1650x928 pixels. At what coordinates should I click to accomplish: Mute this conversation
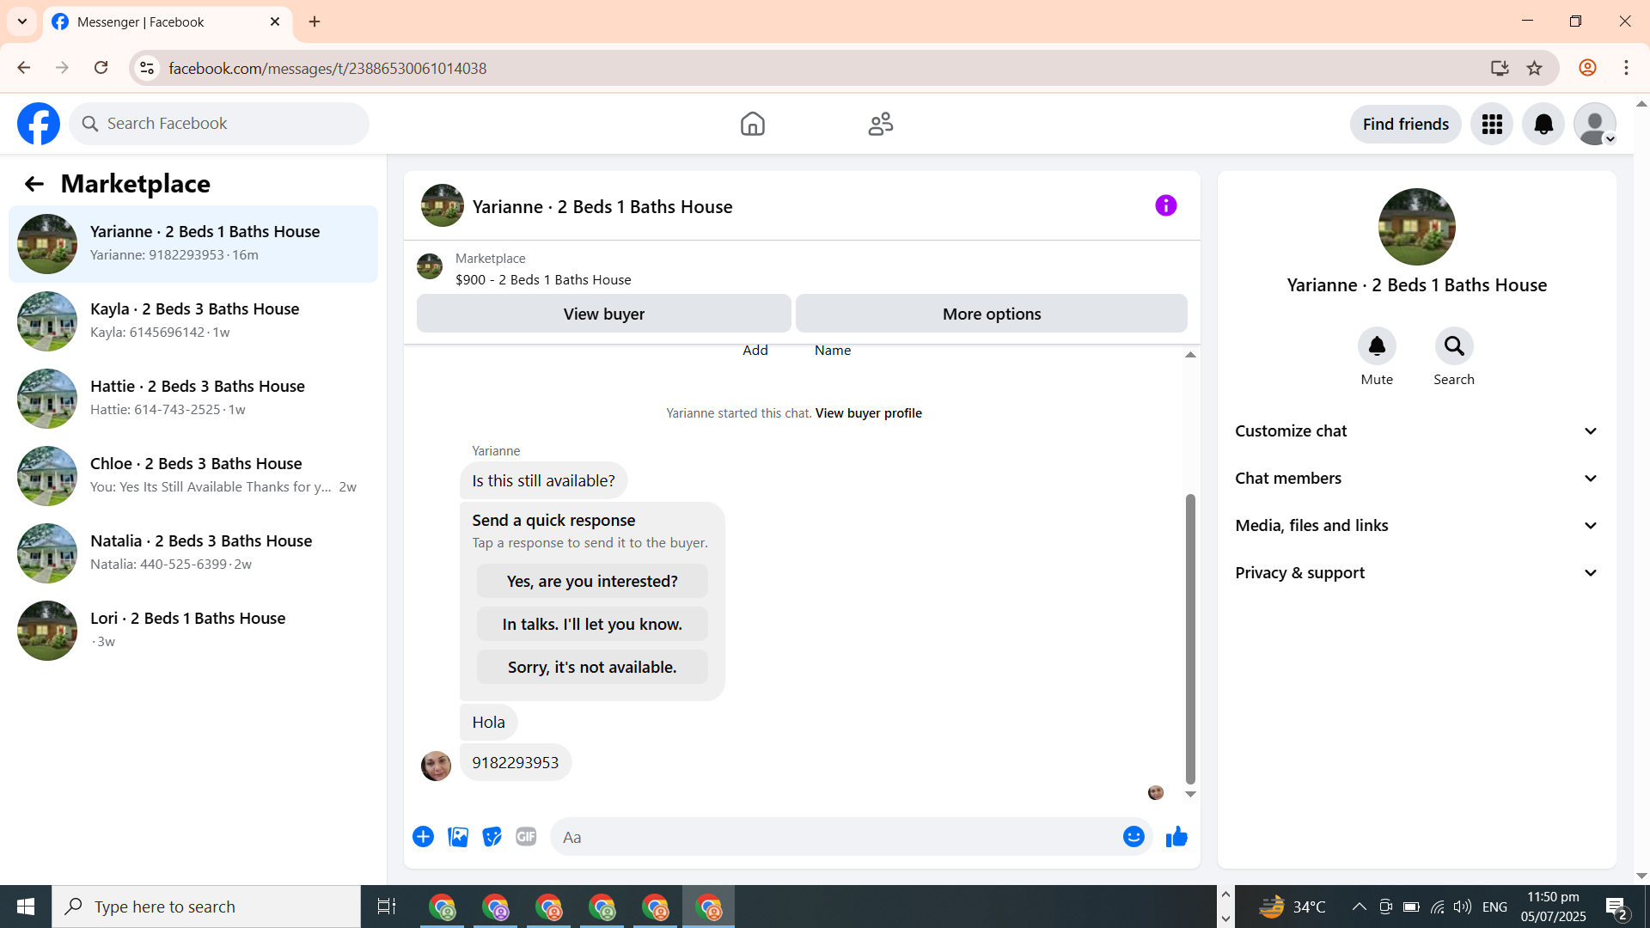coord(1377,346)
